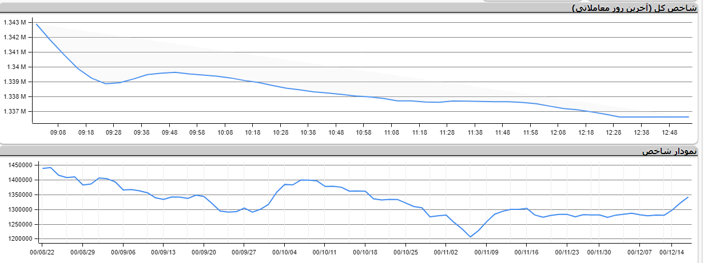
Task: Click the last point of the lower chart line
Action: pyautogui.click(x=687, y=197)
